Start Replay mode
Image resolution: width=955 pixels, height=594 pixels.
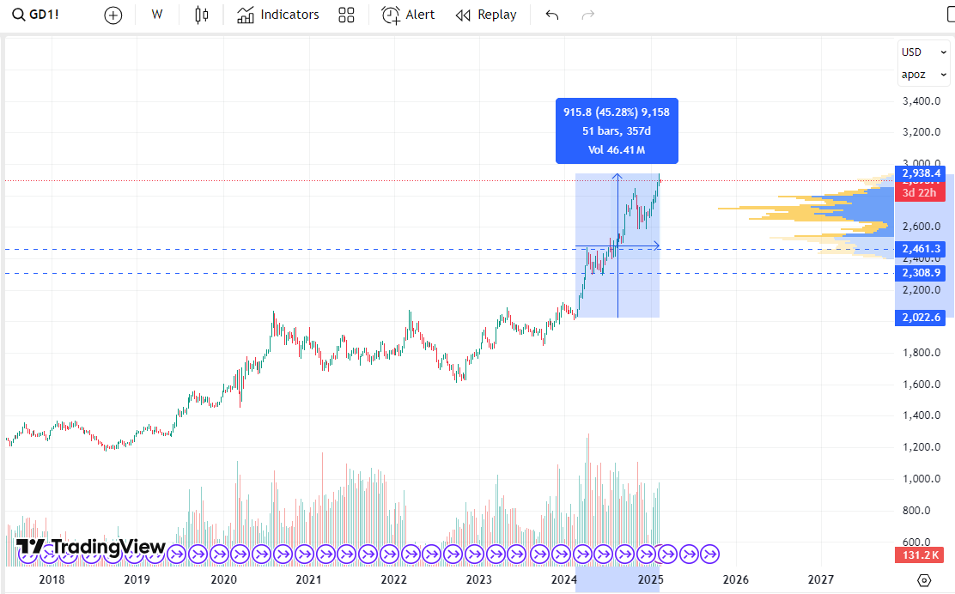[486, 15]
